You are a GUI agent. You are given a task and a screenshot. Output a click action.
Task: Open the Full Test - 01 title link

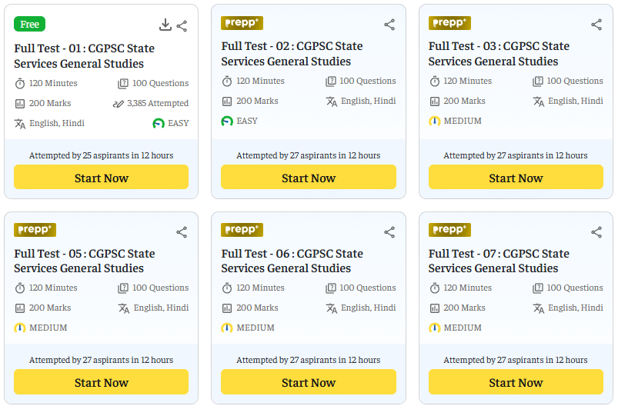85,56
